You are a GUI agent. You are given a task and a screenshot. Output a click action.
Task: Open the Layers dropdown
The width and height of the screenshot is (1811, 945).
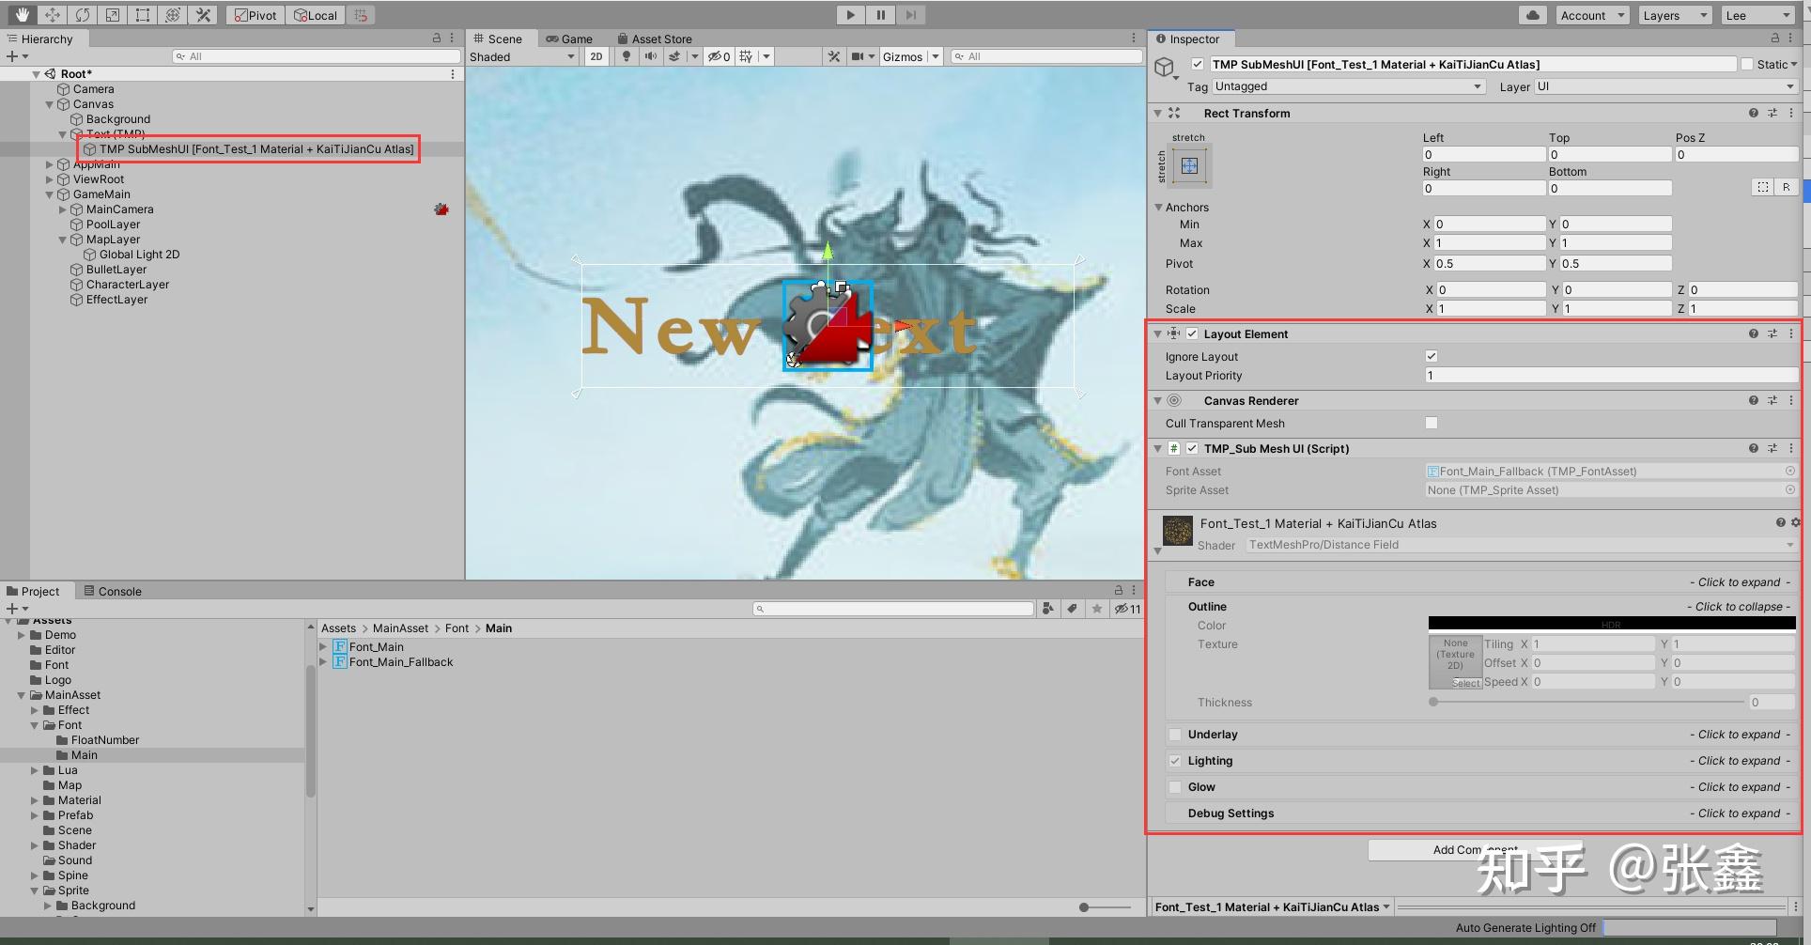click(x=1675, y=15)
